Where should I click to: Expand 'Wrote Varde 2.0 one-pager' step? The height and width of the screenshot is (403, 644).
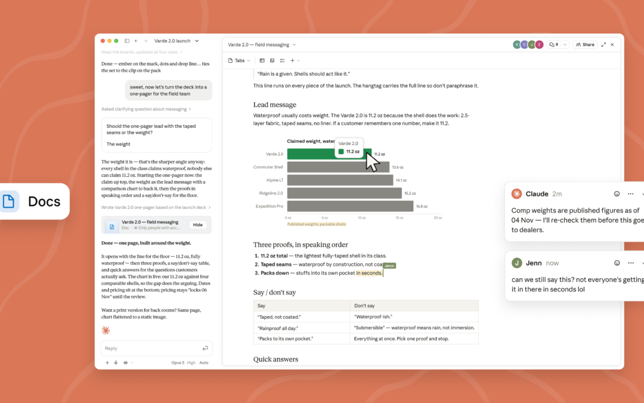(x=156, y=207)
